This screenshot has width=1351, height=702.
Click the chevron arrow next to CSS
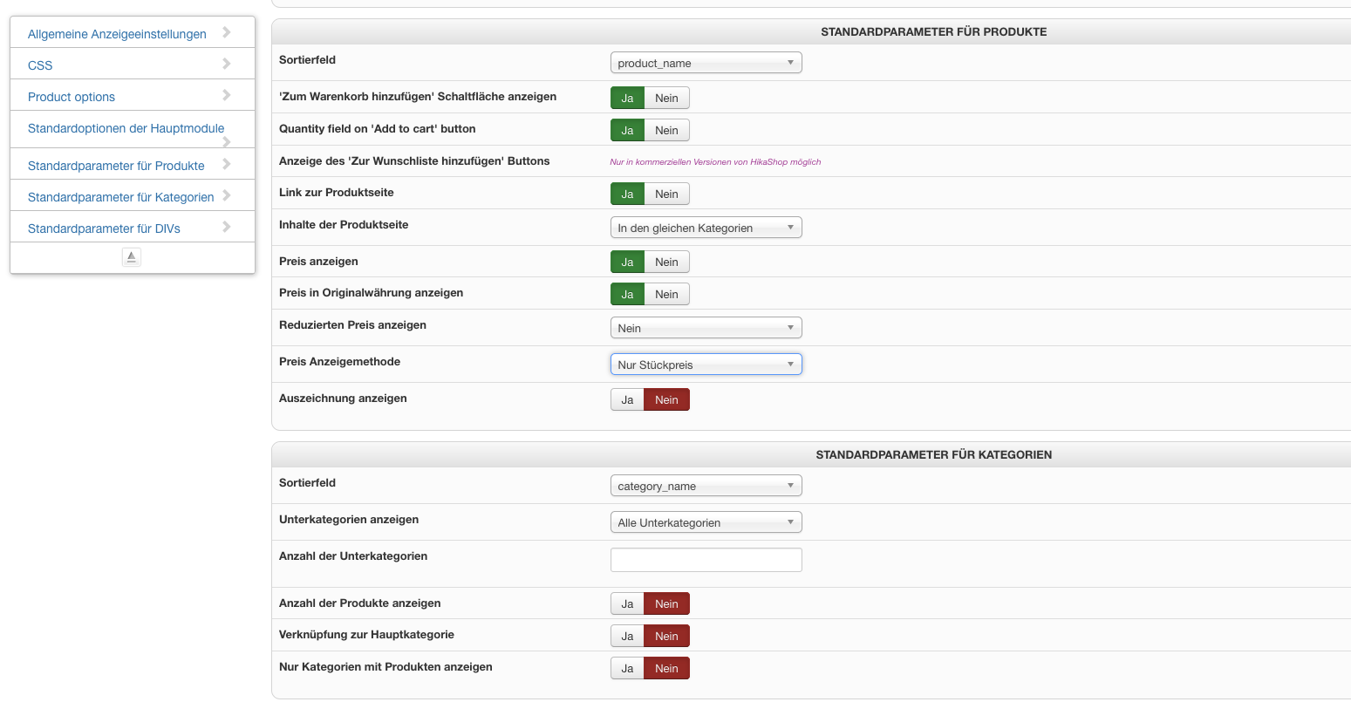tap(227, 64)
